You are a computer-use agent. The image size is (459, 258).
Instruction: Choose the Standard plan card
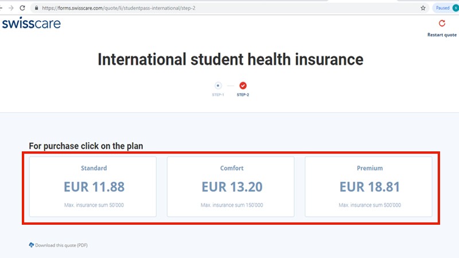point(93,187)
